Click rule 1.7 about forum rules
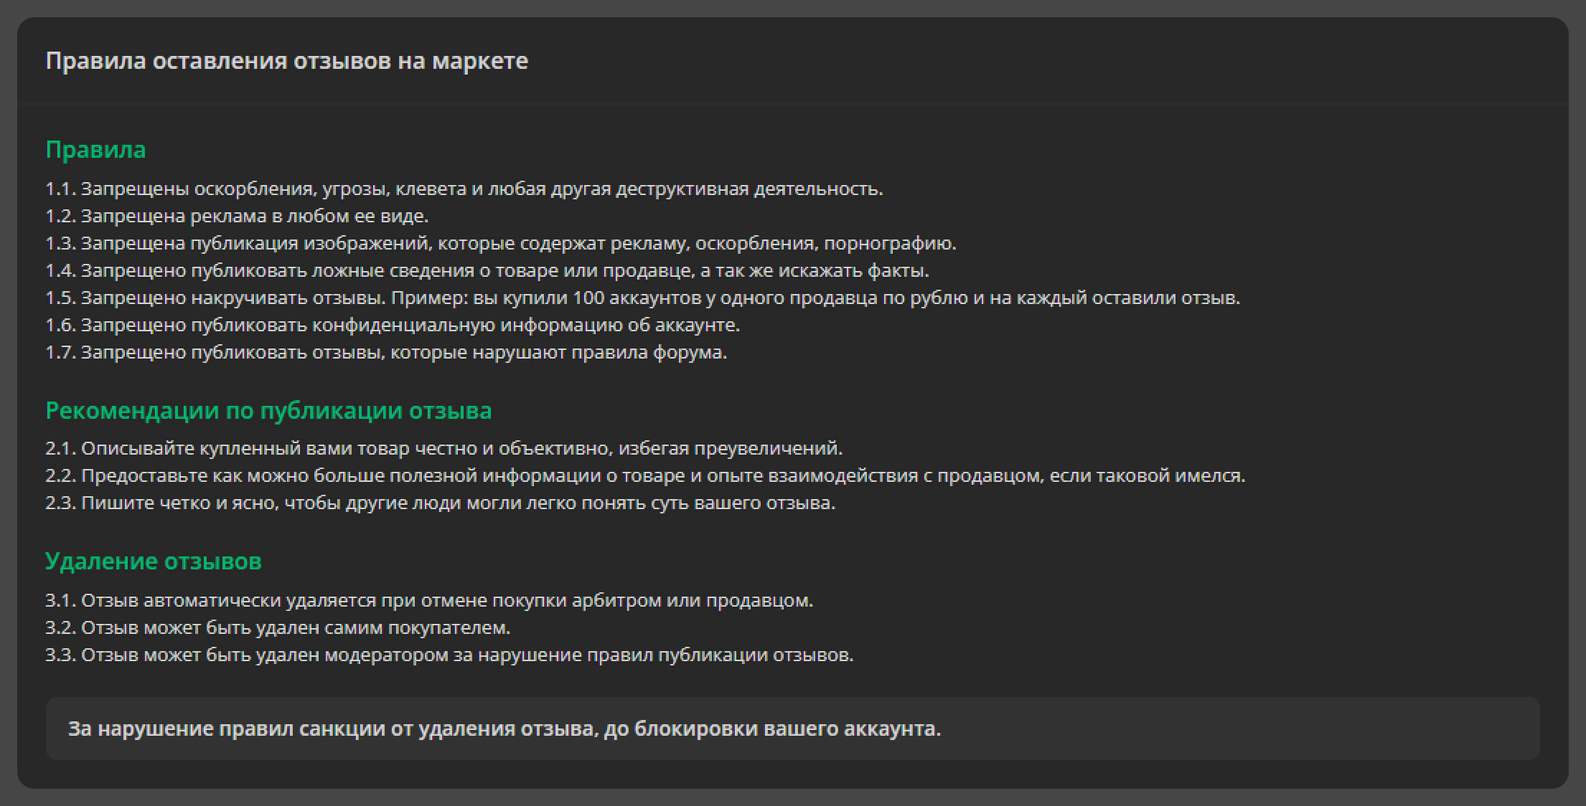Screen dimensions: 1586x806 pyautogui.click(x=386, y=352)
